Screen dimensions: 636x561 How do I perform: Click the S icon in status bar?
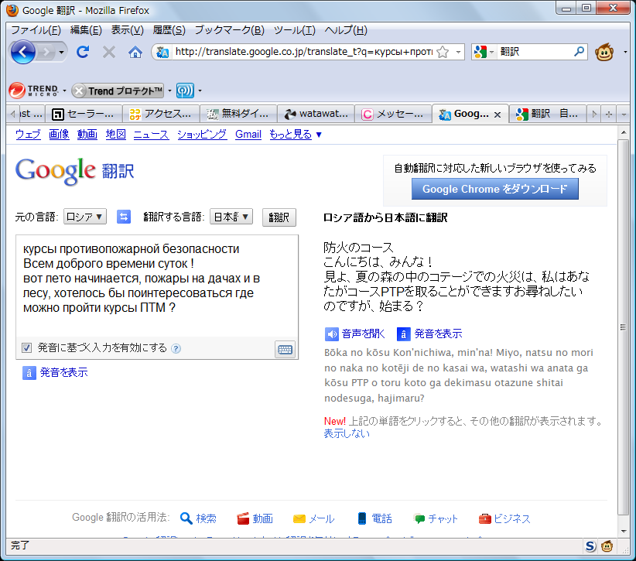click(x=590, y=546)
